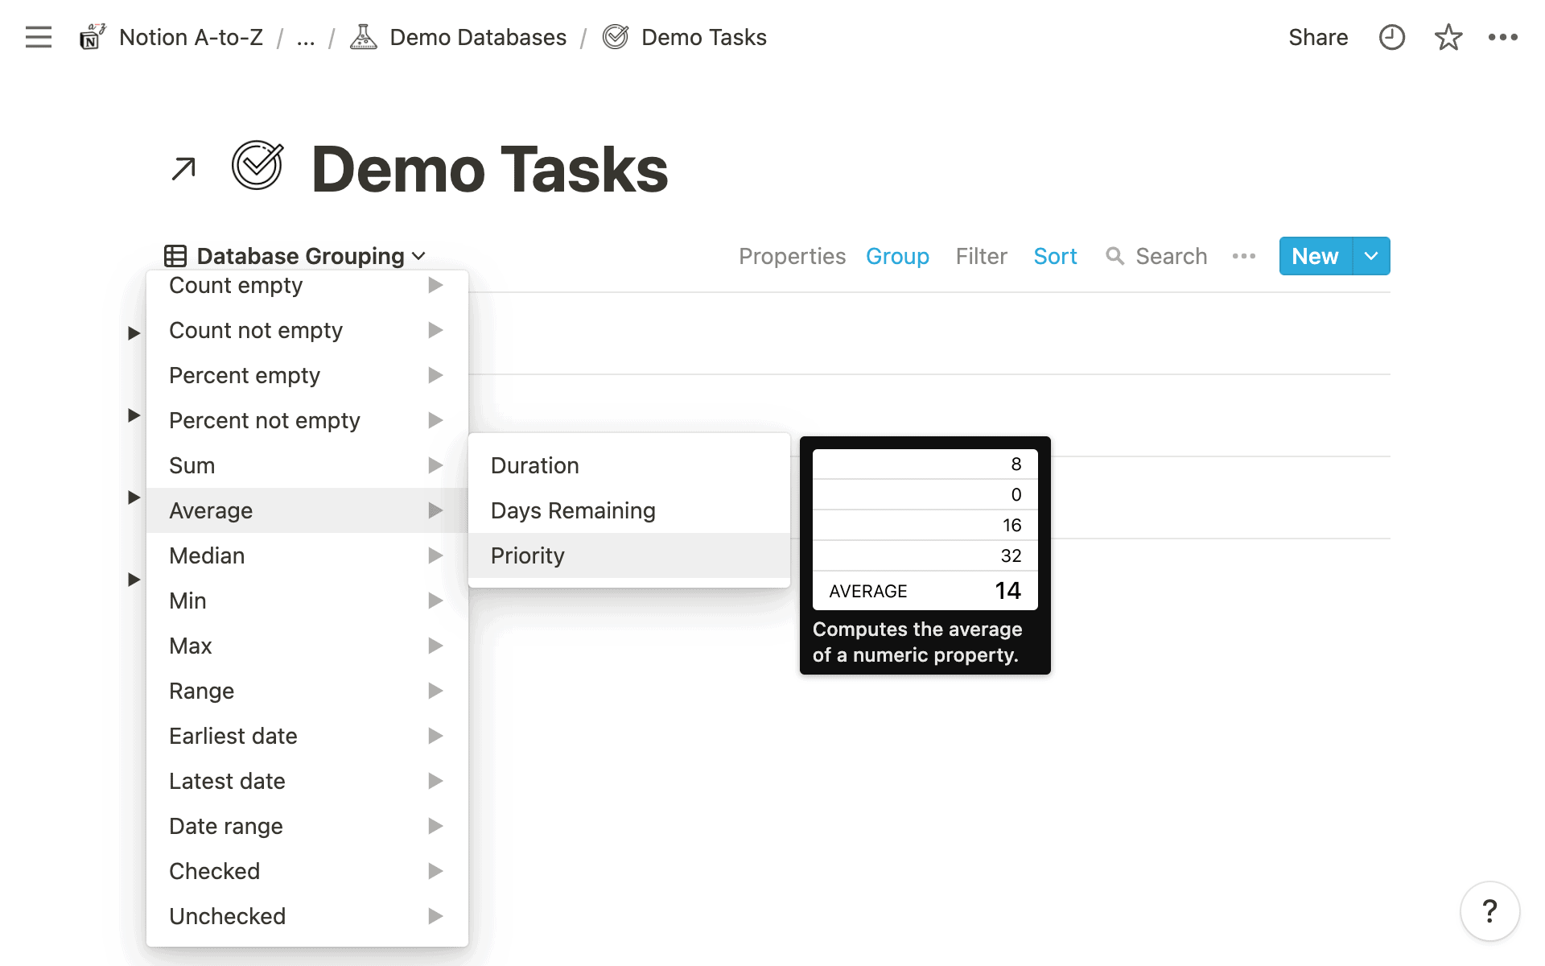Select Days Remaining property option
This screenshot has width=1545, height=966.
tap(573, 510)
